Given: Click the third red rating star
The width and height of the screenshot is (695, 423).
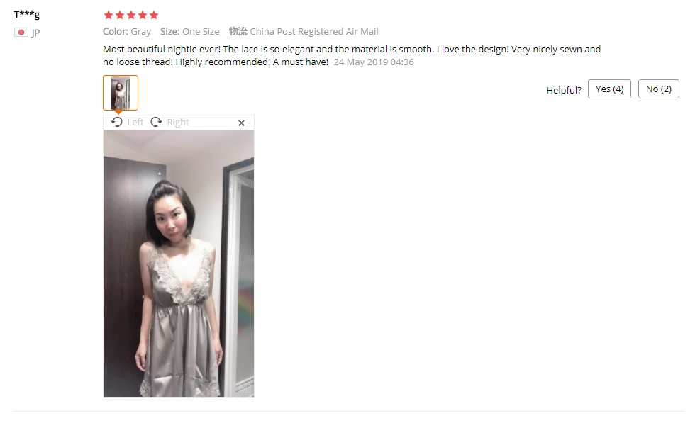Looking at the screenshot, I should pos(131,16).
